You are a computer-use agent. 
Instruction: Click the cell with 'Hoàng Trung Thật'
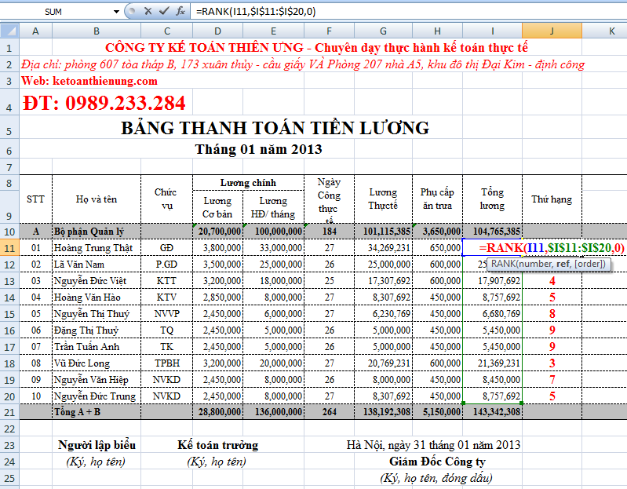click(x=97, y=248)
